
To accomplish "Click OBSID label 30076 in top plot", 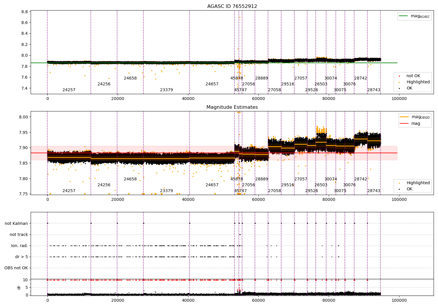I will [350, 84].
